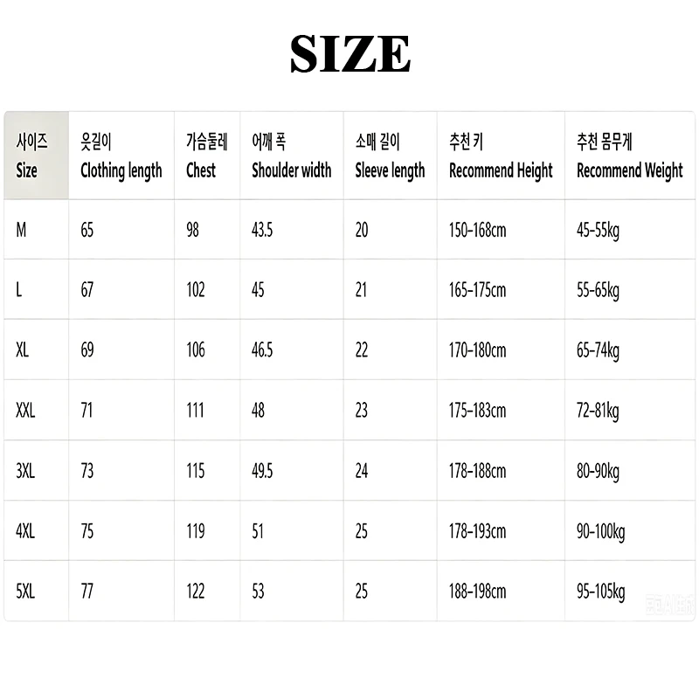This screenshot has height=699, width=699.
Task: Click the Chest column header
Action: tap(207, 156)
